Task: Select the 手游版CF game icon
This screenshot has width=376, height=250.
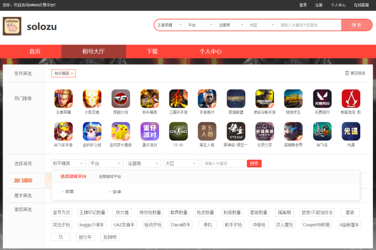Action: coord(207,99)
